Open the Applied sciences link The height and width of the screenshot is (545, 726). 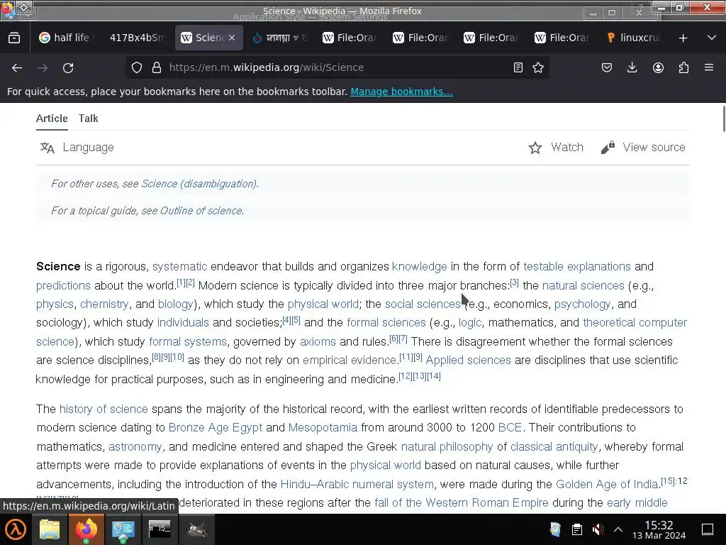[468, 360]
